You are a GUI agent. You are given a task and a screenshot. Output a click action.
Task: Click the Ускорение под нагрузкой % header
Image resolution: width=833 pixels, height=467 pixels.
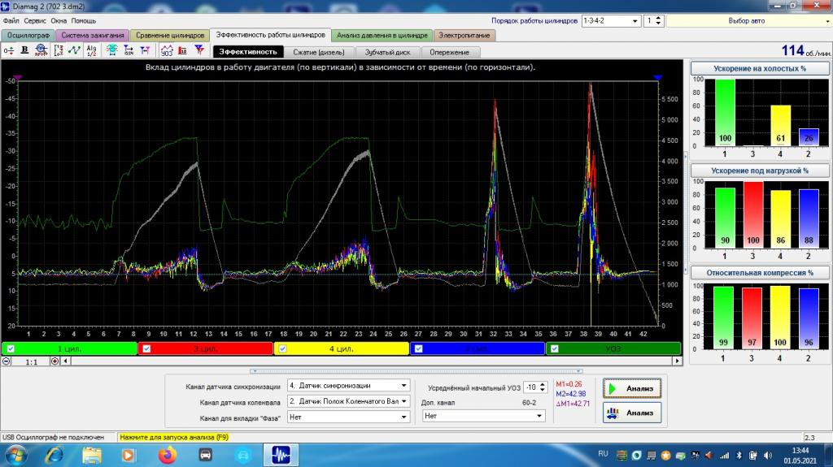[760, 171]
